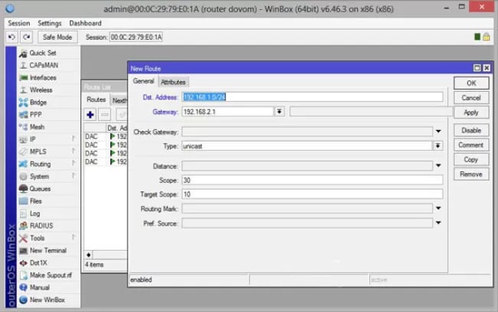Open Bridge menu
498x312 pixels.
click(x=38, y=102)
